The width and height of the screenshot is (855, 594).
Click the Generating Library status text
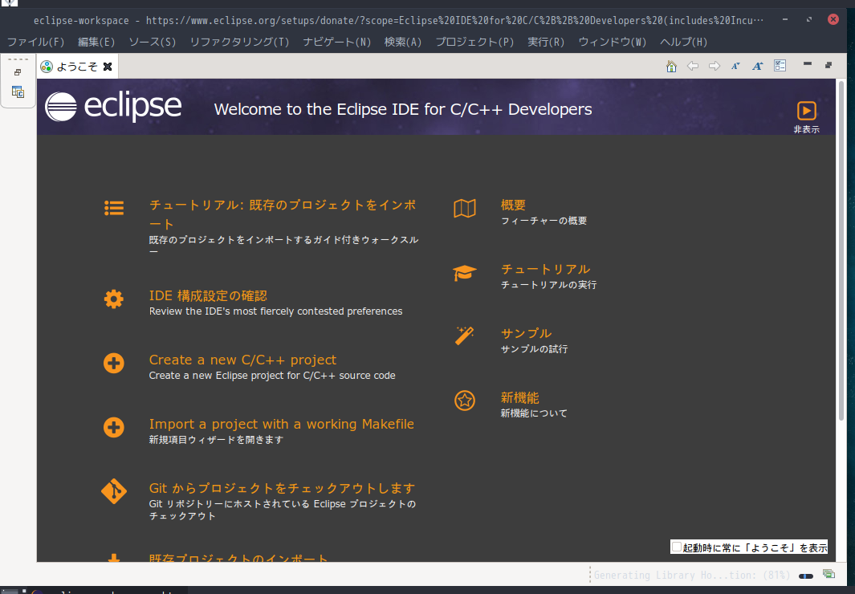pyautogui.click(x=691, y=576)
